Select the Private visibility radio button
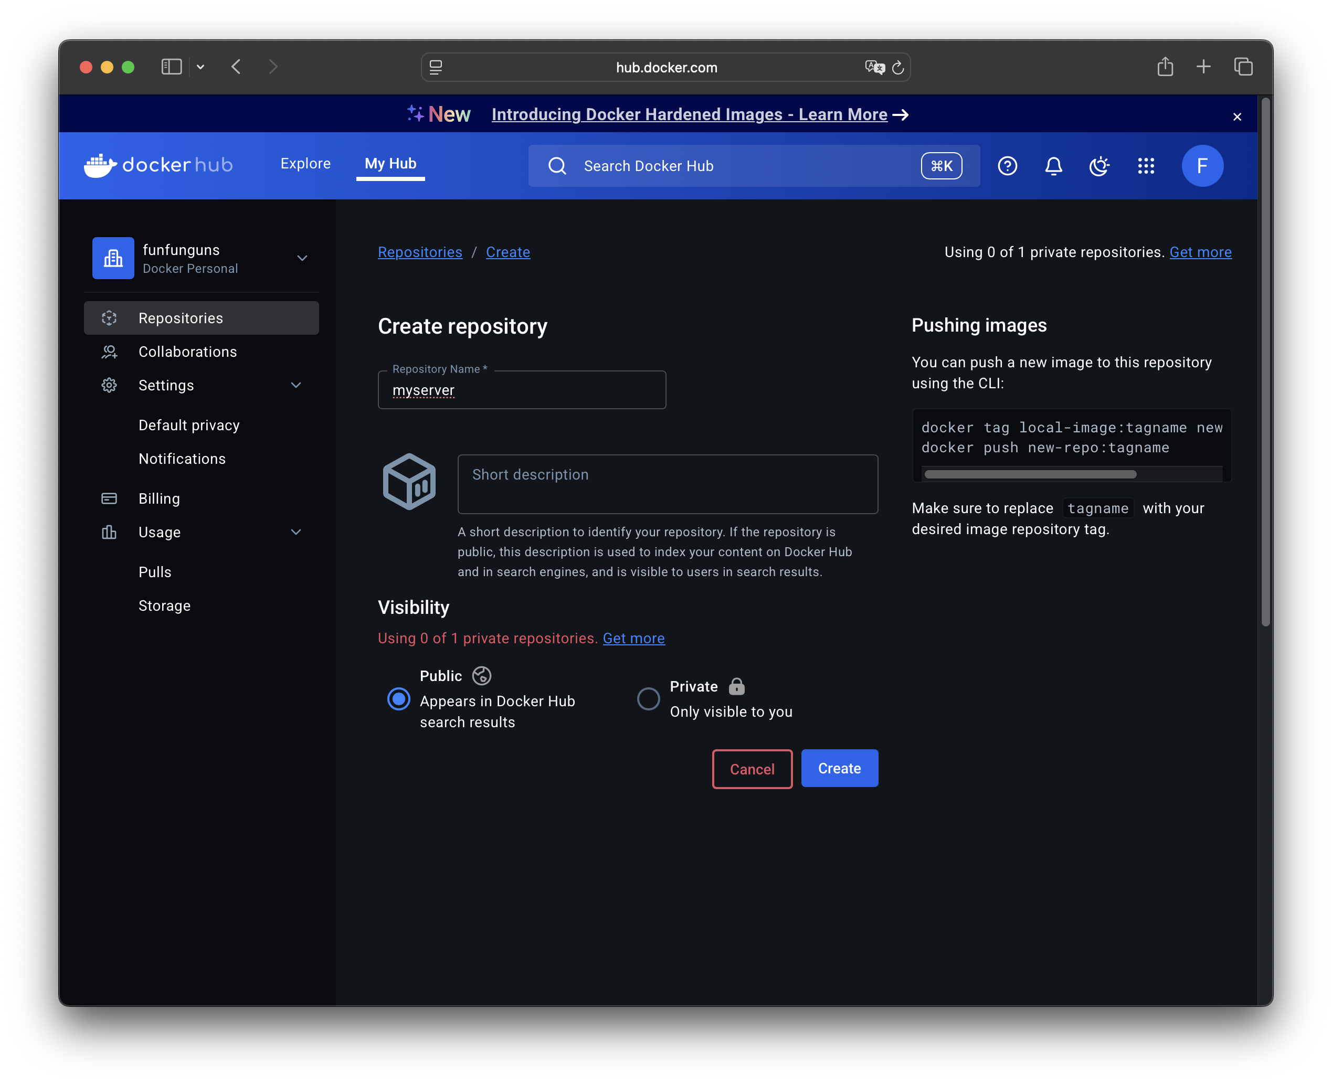The height and width of the screenshot is (1084, 1332). pos(648,699)
